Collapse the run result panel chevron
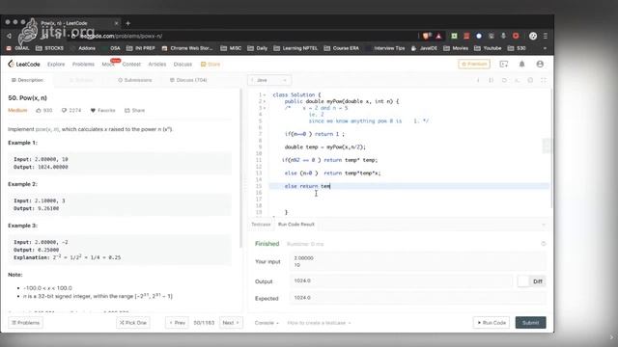 pyautogui.click(x=544, y=225)
